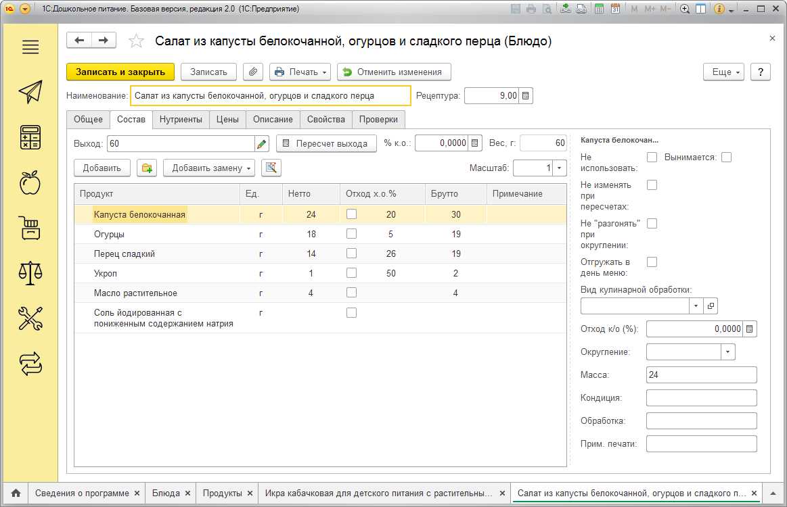Viewport: 787px width, 507px height.
Task: Click Отменить изменения button
Action: pyautogui.click(x=394, y=72)
